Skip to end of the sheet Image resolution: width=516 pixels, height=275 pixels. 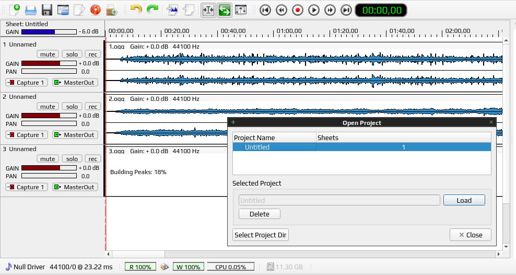346,10
